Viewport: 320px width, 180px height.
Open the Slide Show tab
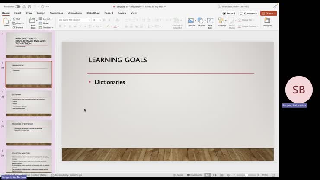tap(93, 13)
